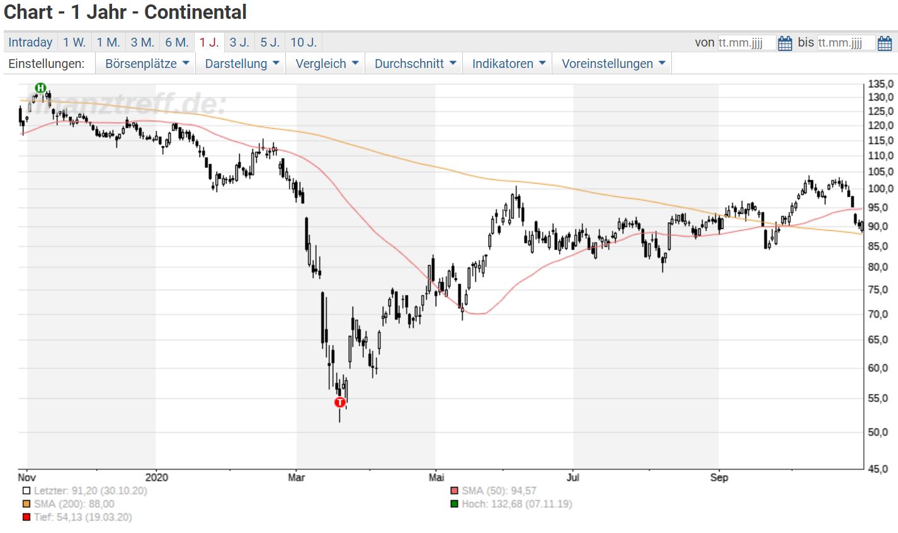
Task: Select the 1 W. time range tab
Action: point(74,42)
